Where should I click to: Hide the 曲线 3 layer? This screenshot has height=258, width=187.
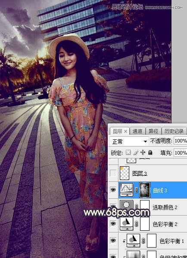[x=113, y=190]
